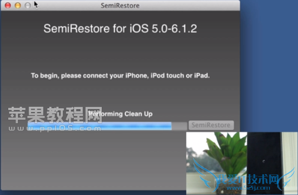
Task: Click the plant video thumbnail overlay
Action: pos(242,163)
